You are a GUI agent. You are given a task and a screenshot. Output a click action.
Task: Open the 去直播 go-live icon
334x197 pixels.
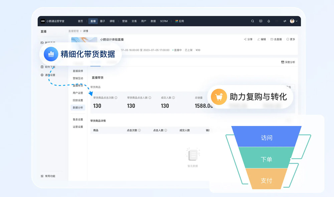[272, 39]
